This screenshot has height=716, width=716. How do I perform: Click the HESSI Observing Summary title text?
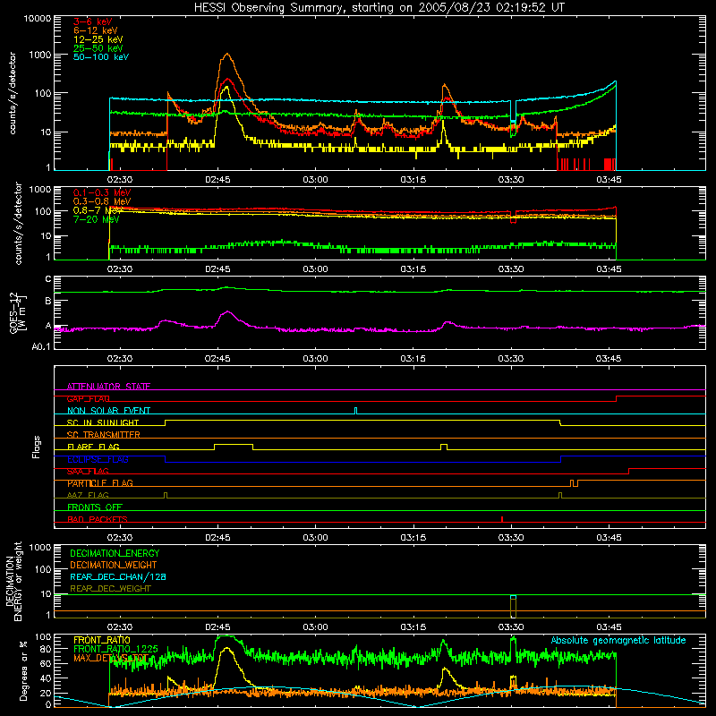click(379, 8)
